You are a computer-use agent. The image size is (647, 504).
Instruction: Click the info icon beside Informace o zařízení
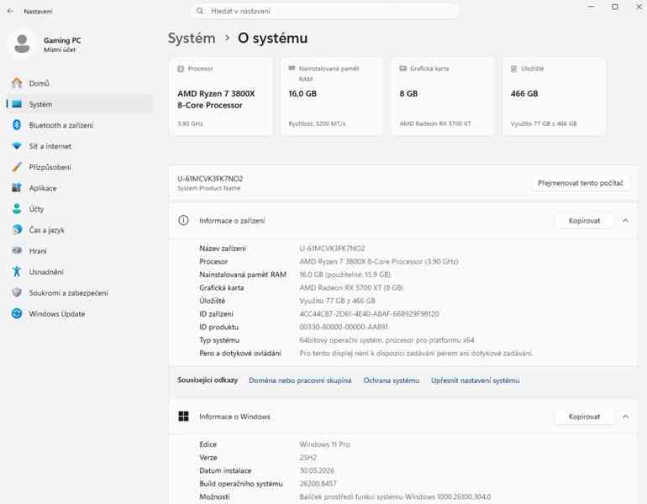[183, 221]
